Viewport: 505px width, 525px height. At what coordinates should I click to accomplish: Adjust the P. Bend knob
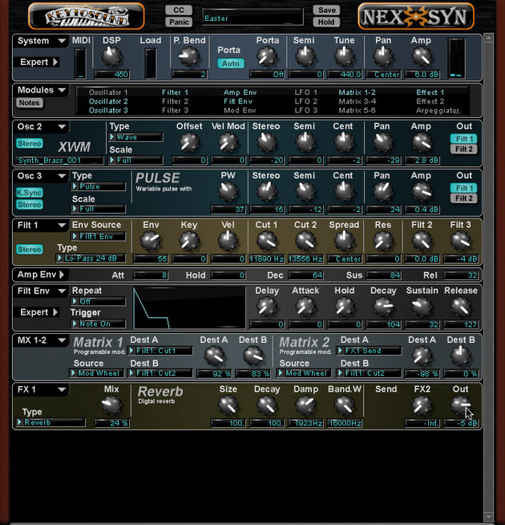point(188,56)
